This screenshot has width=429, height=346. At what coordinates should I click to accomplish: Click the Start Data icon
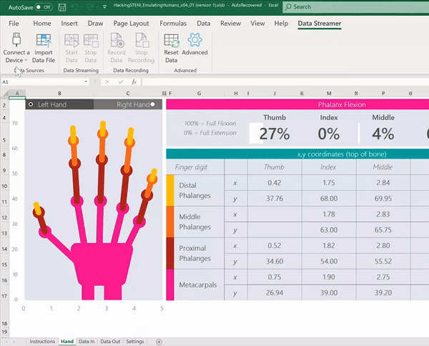(x=71, y=41)
